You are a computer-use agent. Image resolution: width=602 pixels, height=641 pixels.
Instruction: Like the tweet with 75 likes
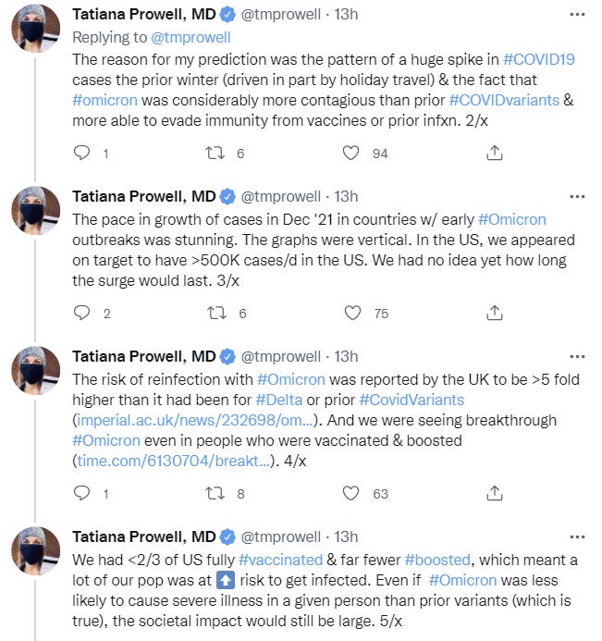click(350, 314)
